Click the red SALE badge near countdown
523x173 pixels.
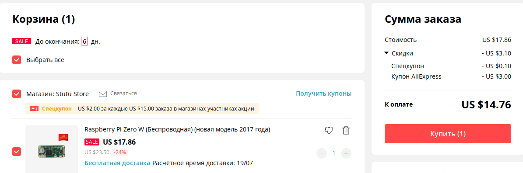point(21,42)
